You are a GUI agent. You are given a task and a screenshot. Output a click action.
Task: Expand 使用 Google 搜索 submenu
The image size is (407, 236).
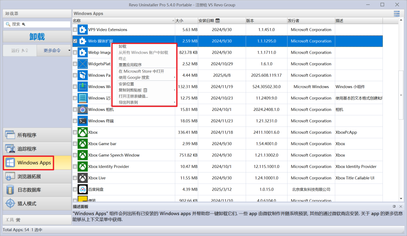[x=174, y=77]
